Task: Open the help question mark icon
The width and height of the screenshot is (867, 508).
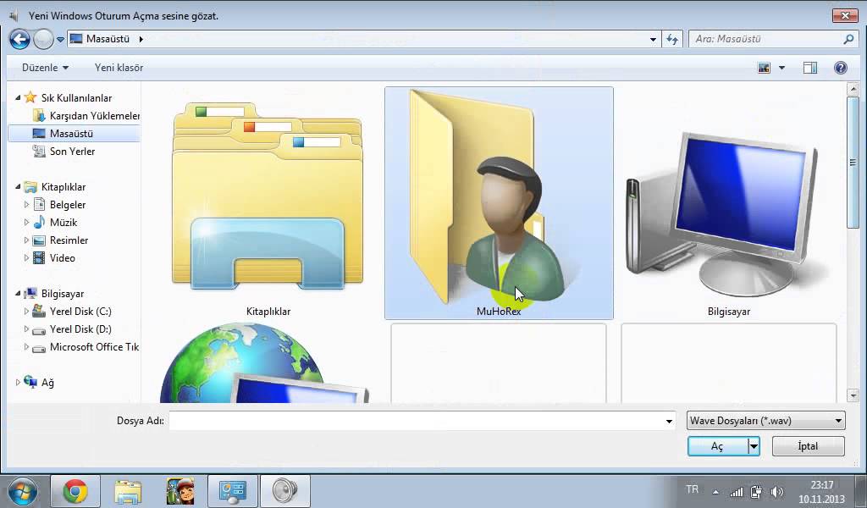Action: [x=841, y=68]
